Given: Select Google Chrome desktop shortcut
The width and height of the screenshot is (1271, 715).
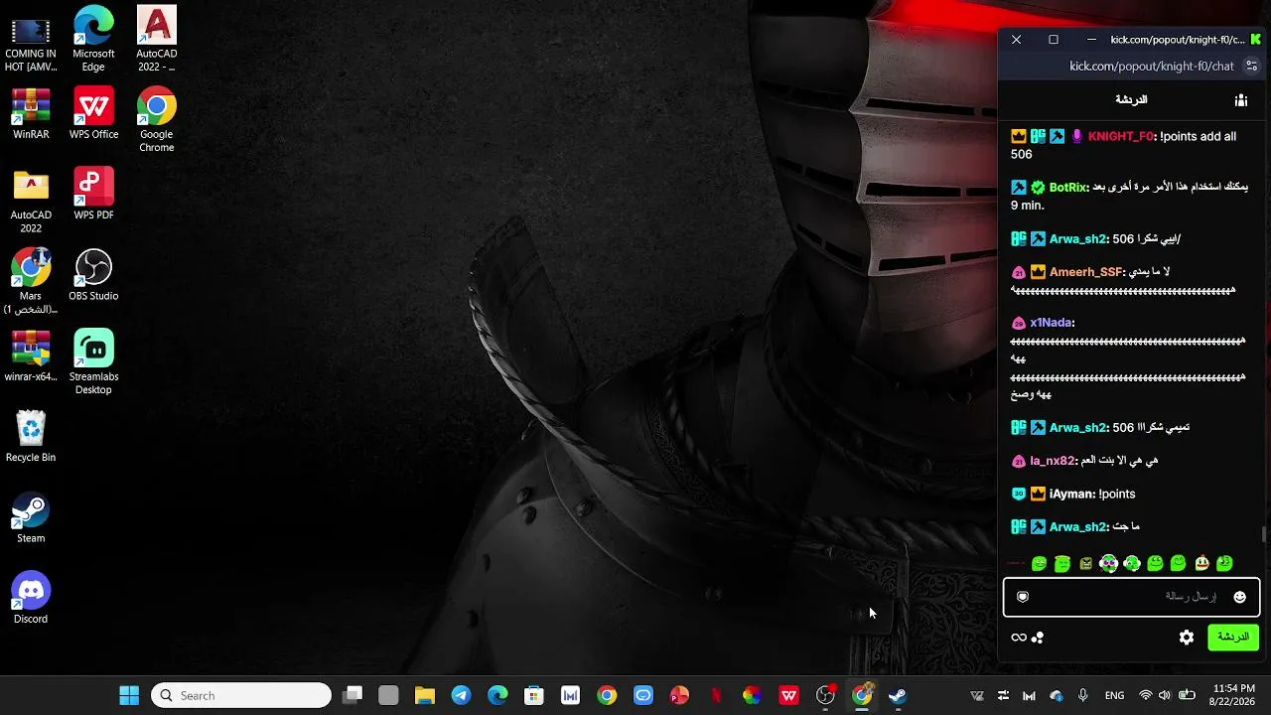Looking at the screenshot, I should 156,120.
